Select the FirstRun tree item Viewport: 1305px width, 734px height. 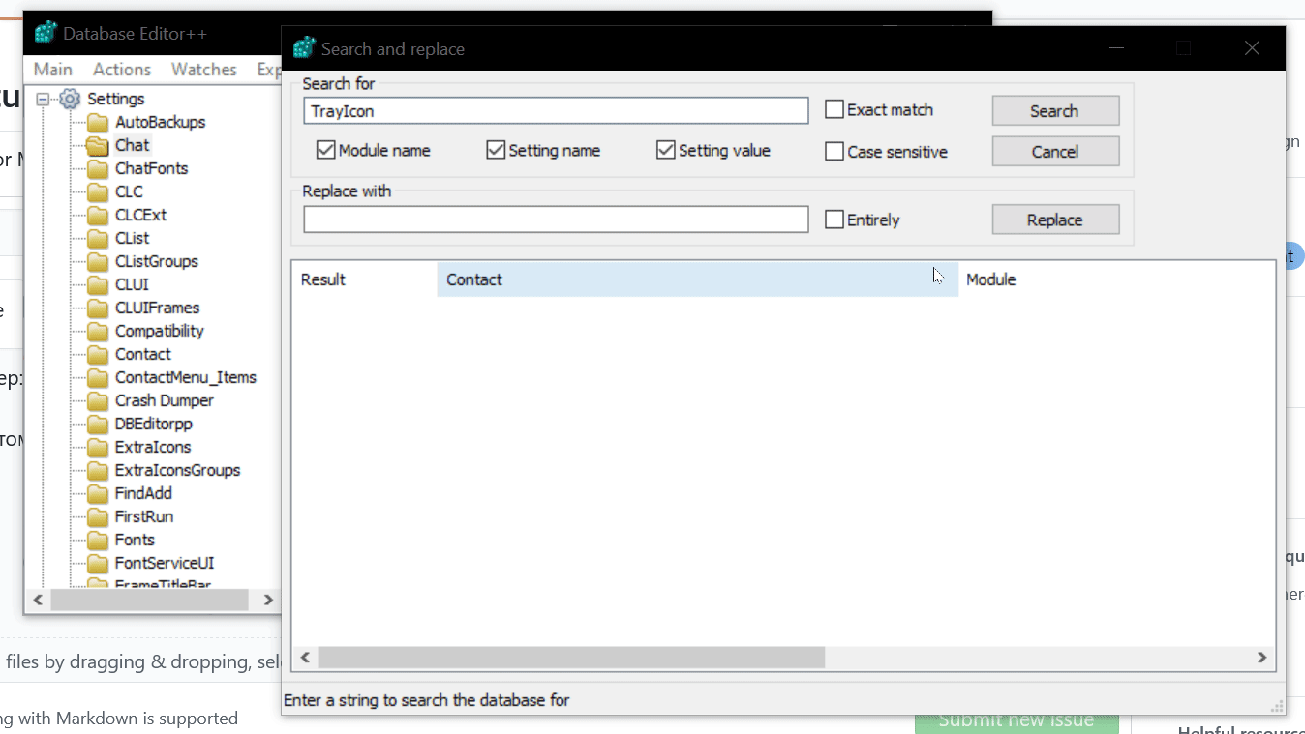[x=143, y=517]
